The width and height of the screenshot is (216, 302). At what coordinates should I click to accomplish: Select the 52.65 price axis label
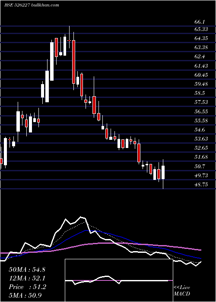(201, 148)
